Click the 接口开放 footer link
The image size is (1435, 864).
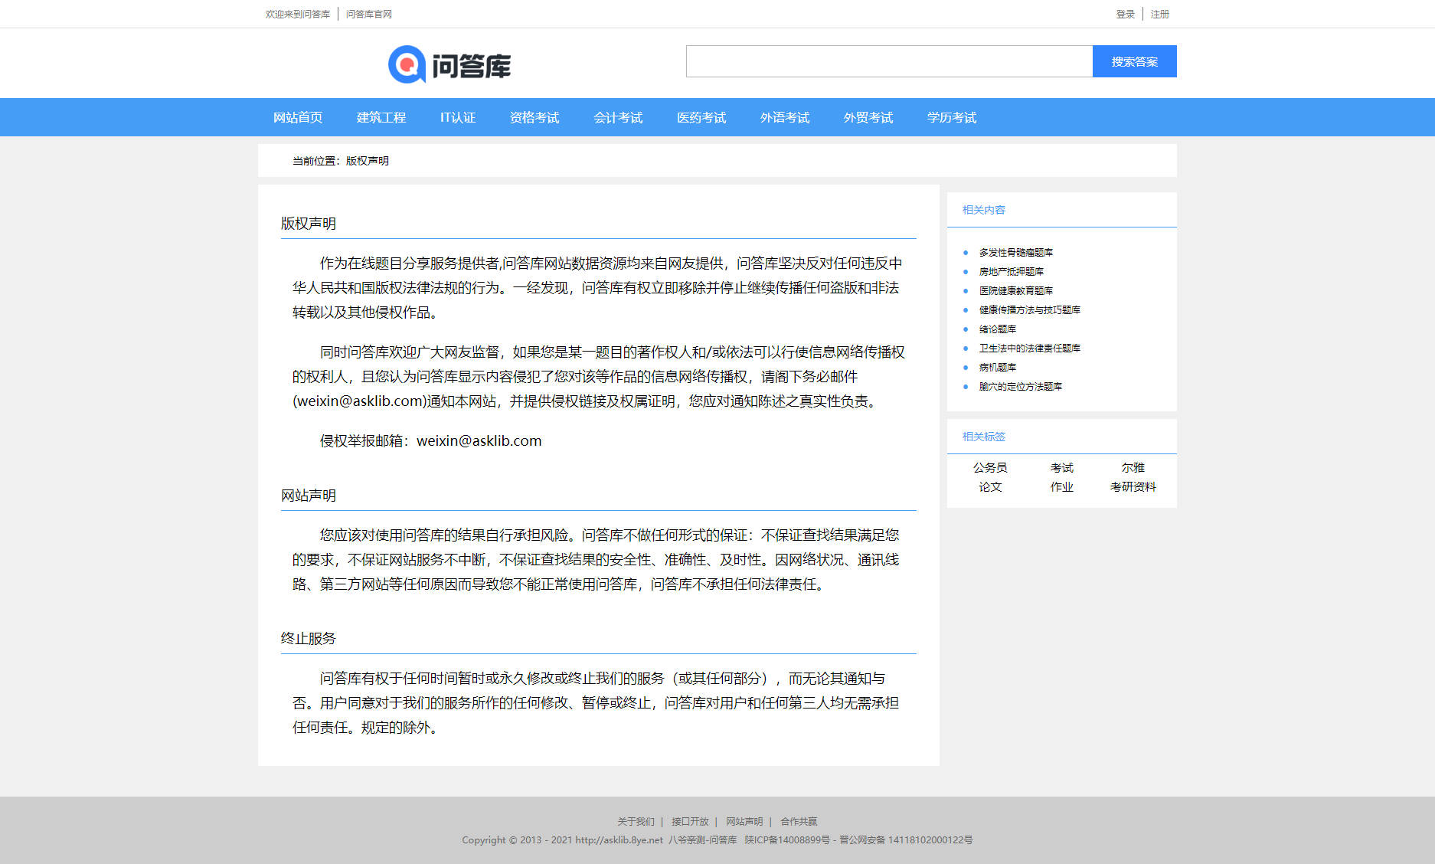pos(690,821)
